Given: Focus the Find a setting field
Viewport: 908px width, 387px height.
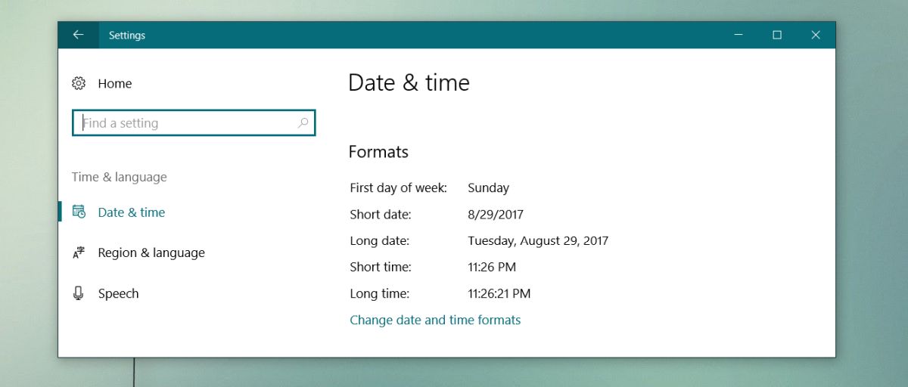Looking at the screenshot, I should coord(194,123).
